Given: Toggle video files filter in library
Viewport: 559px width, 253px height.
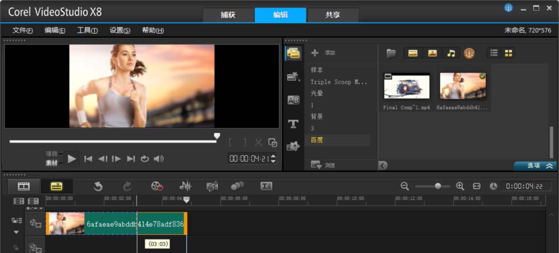Looking at the screenshot, I should (413, 54).
